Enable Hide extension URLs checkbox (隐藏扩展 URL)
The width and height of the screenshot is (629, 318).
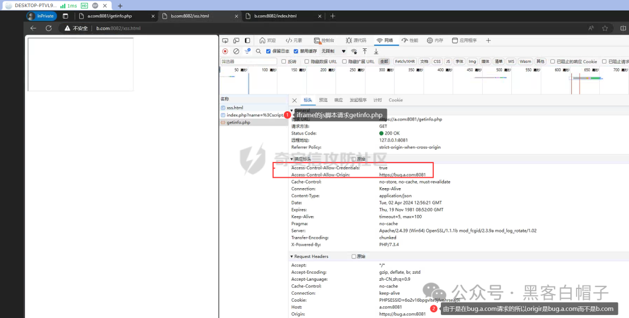344,62
